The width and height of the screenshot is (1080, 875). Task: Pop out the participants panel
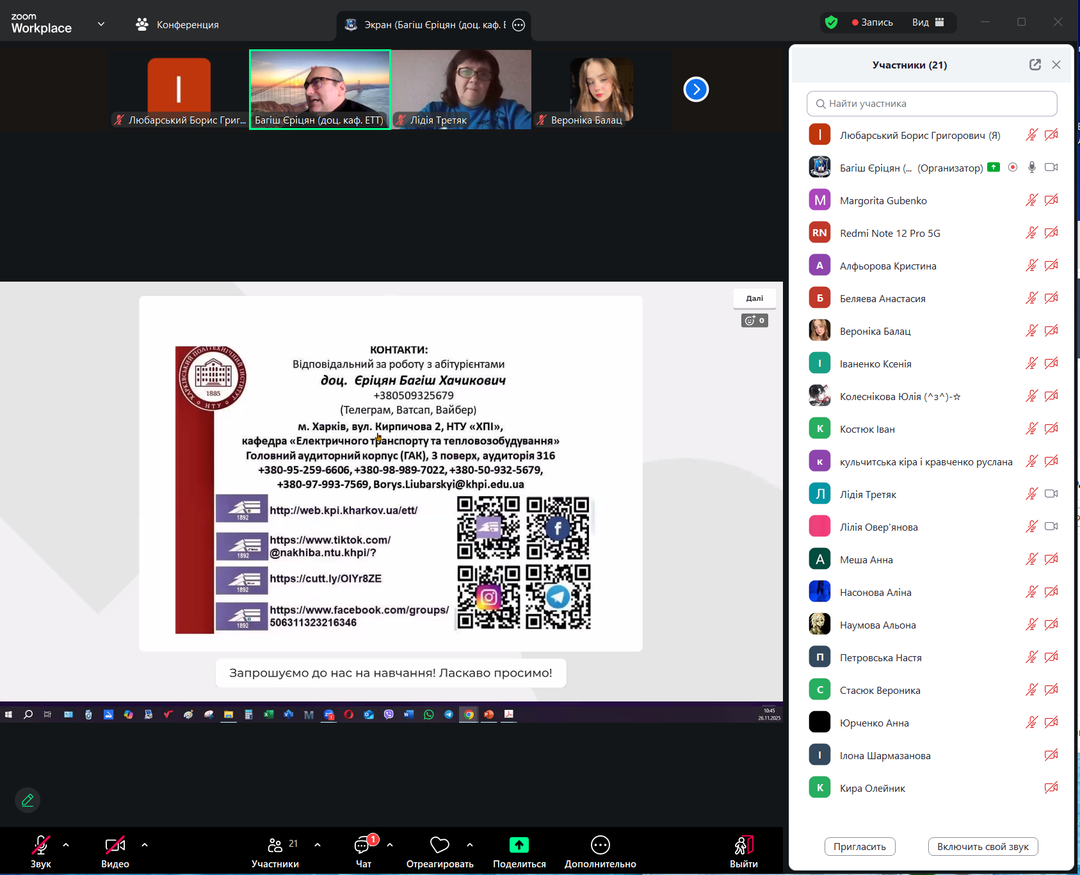[x=1035, y=65]
